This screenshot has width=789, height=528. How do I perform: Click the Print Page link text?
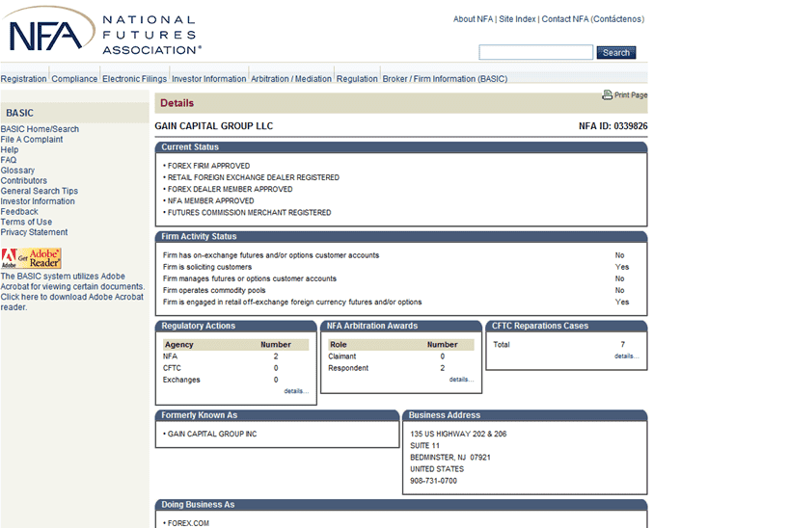click(631, 95)
